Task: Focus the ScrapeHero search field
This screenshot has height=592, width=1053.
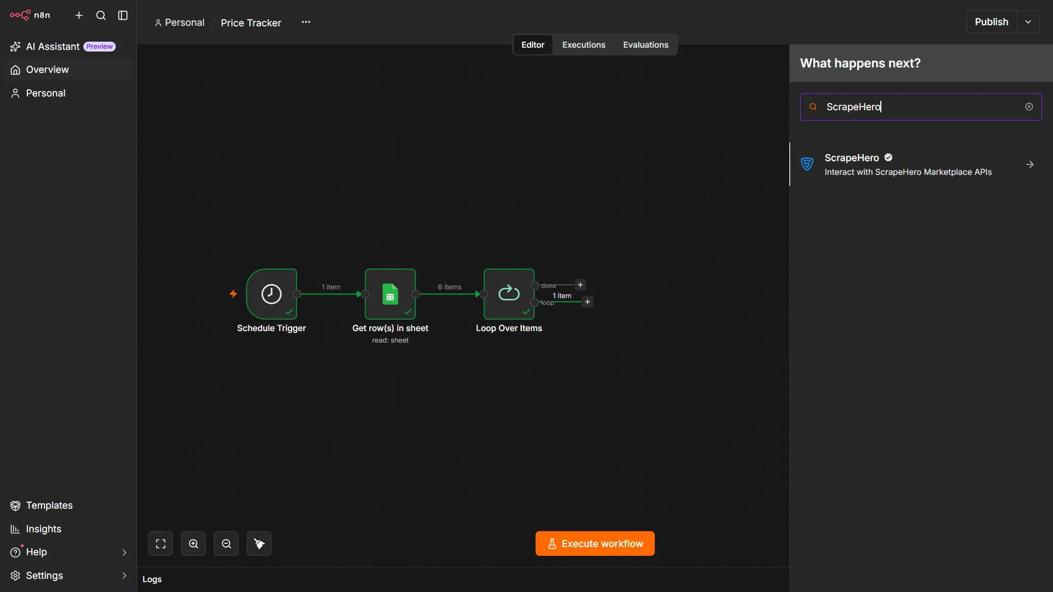Action: [x=921, y=107]
